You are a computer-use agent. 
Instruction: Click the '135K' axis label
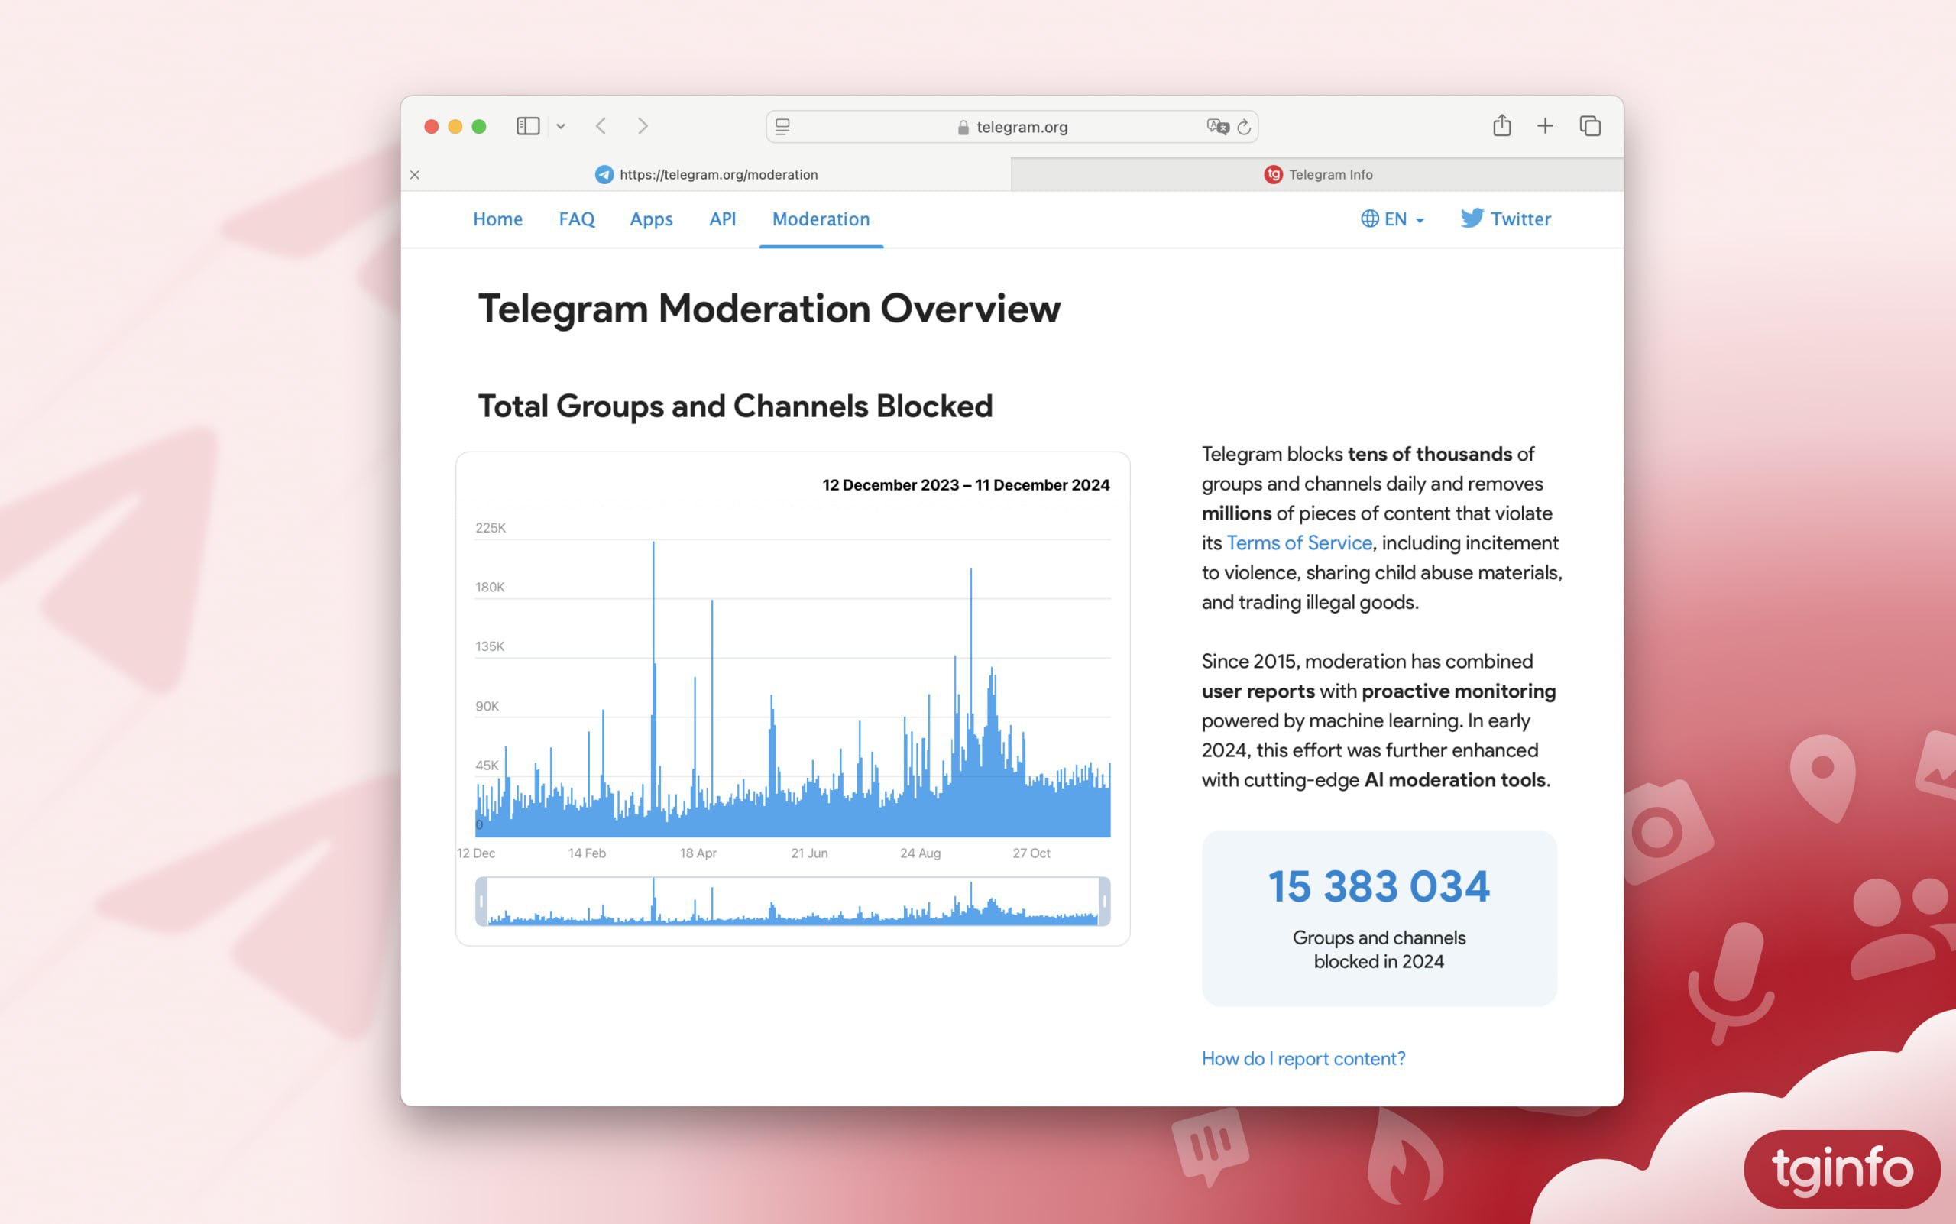[x=490, y=646]
